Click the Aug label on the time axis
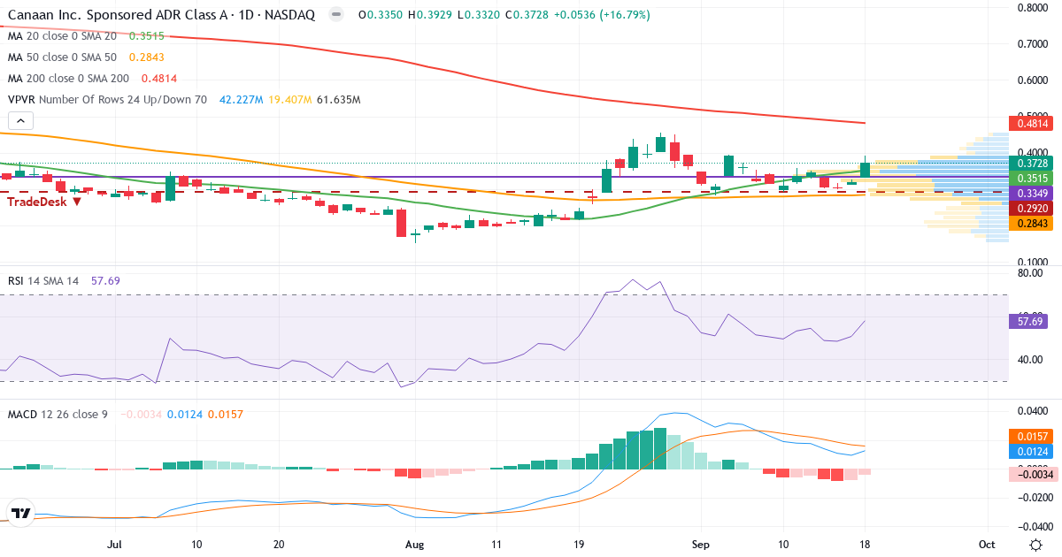Screen dimensions: 1062x557 coord(412,544)
